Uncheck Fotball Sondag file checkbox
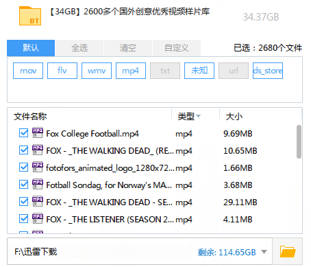The width and height of the screenshot is (311, 267). tap(23, 185)
